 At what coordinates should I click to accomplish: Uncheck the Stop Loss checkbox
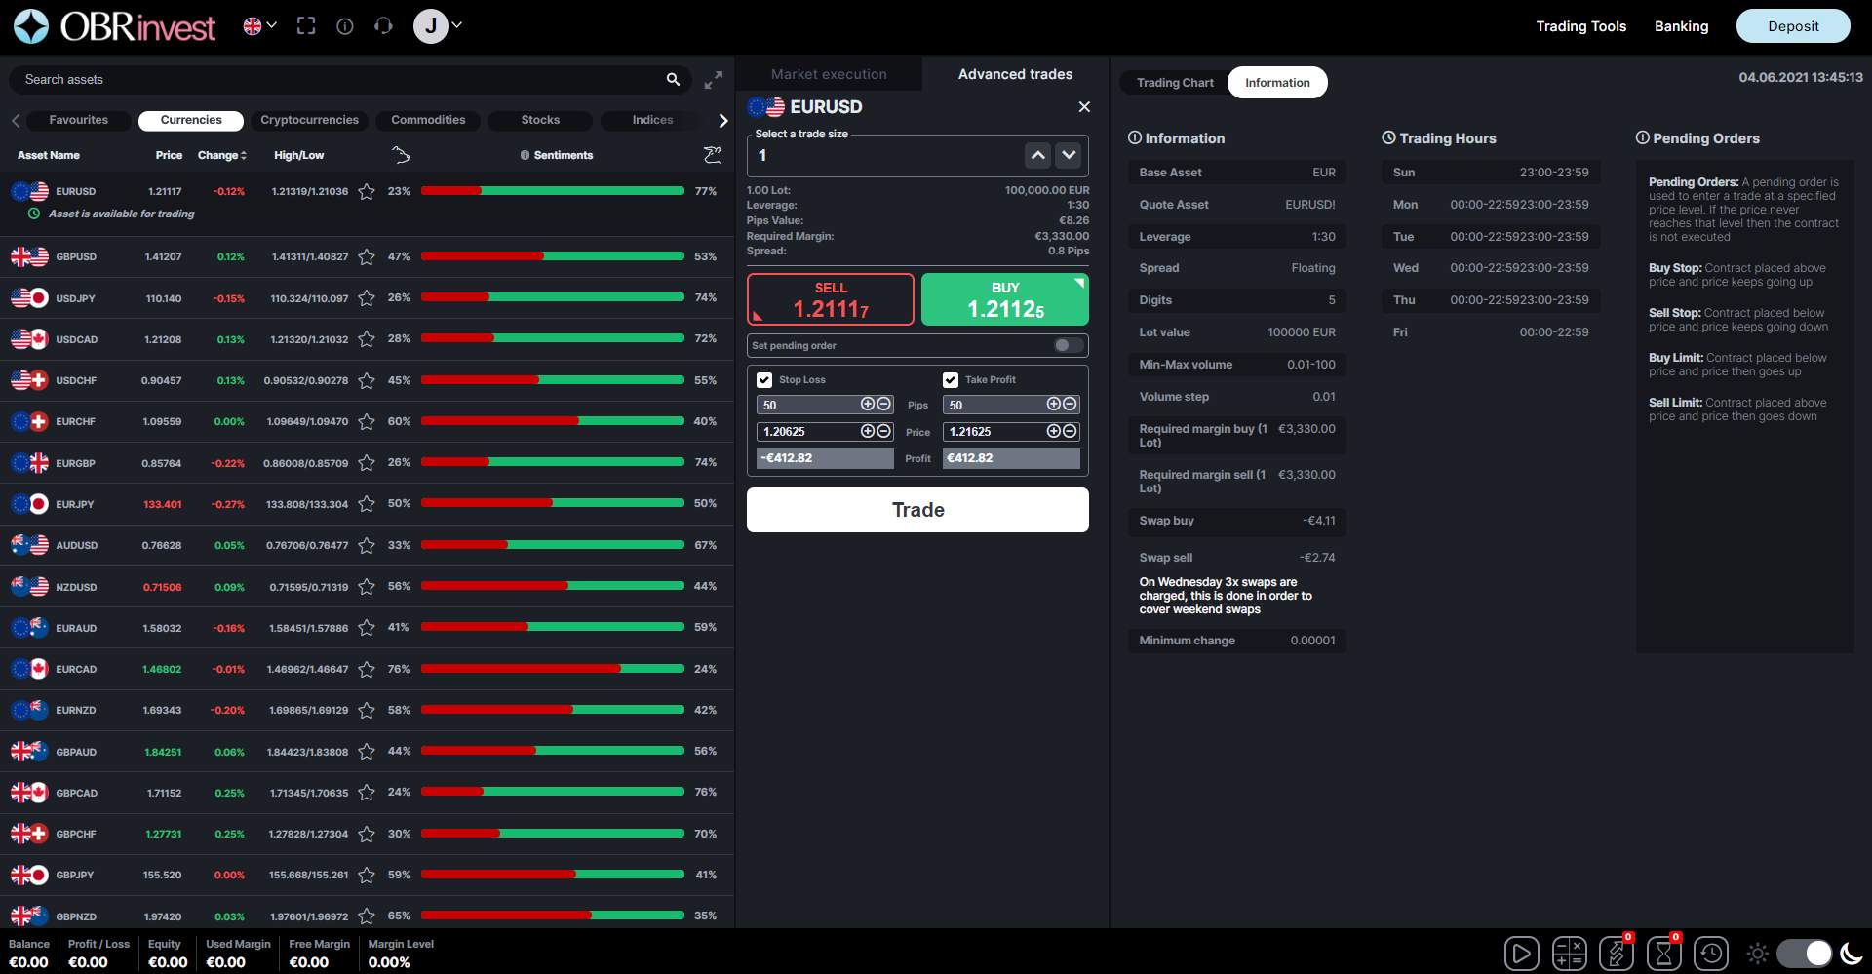[763, 379]
